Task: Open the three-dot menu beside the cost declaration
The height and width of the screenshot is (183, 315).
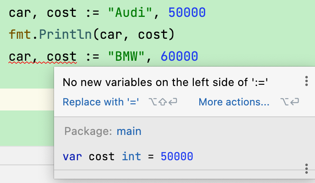Action: (x=307, y=169)
